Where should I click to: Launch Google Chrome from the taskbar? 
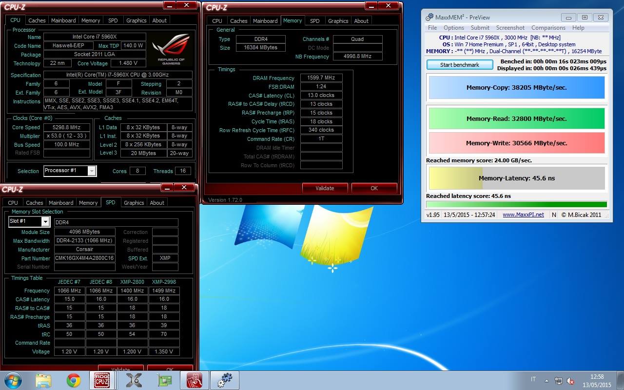point(74,380)
